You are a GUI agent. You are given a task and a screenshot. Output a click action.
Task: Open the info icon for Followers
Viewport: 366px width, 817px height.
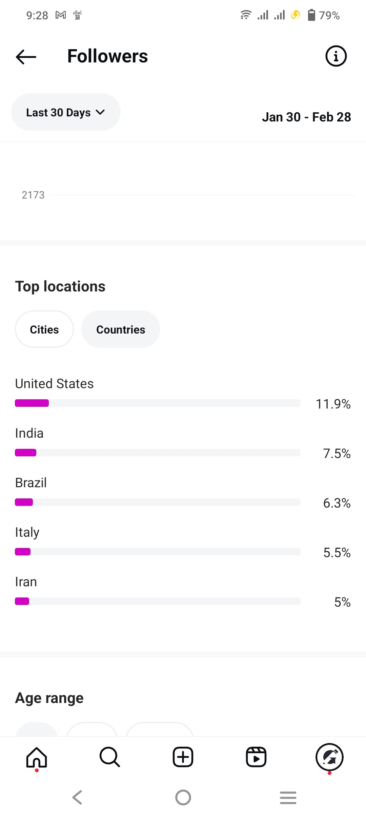pyautogui.click(x=336, y=56)
